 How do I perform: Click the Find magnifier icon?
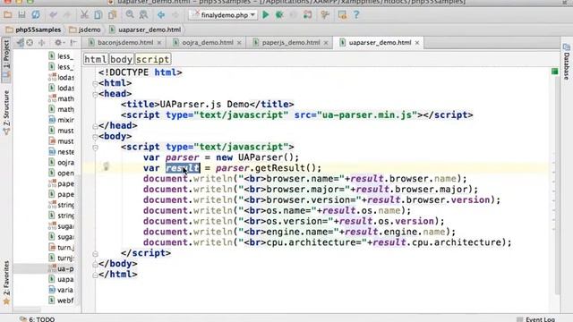130,15
